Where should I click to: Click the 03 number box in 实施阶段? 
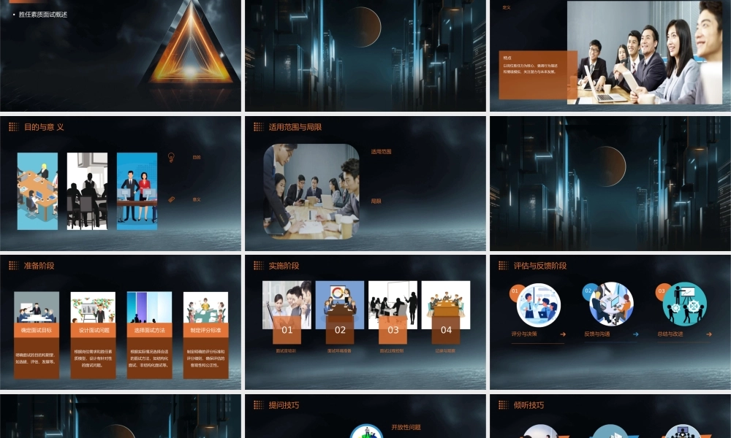tap(393, 330)
